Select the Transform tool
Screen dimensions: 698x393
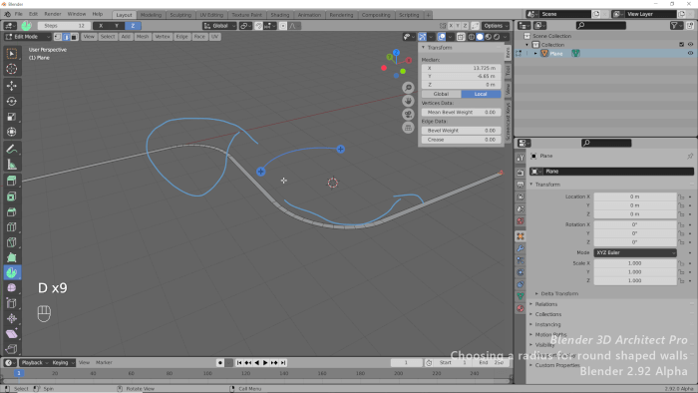point(12,133)
